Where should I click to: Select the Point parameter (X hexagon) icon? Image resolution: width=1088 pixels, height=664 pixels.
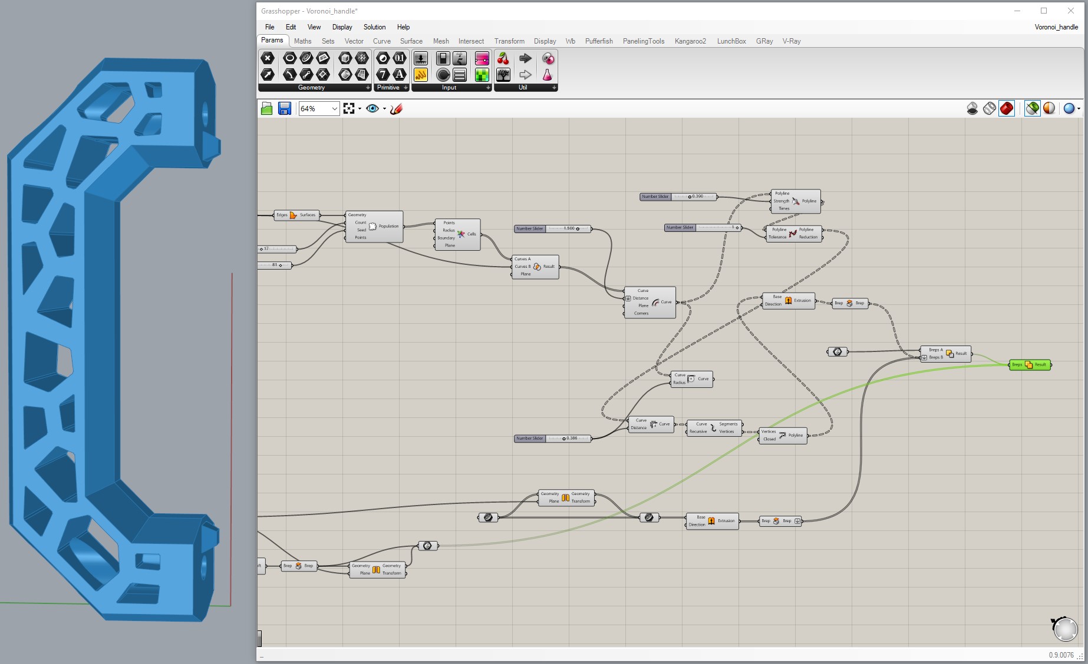point(268,58)
